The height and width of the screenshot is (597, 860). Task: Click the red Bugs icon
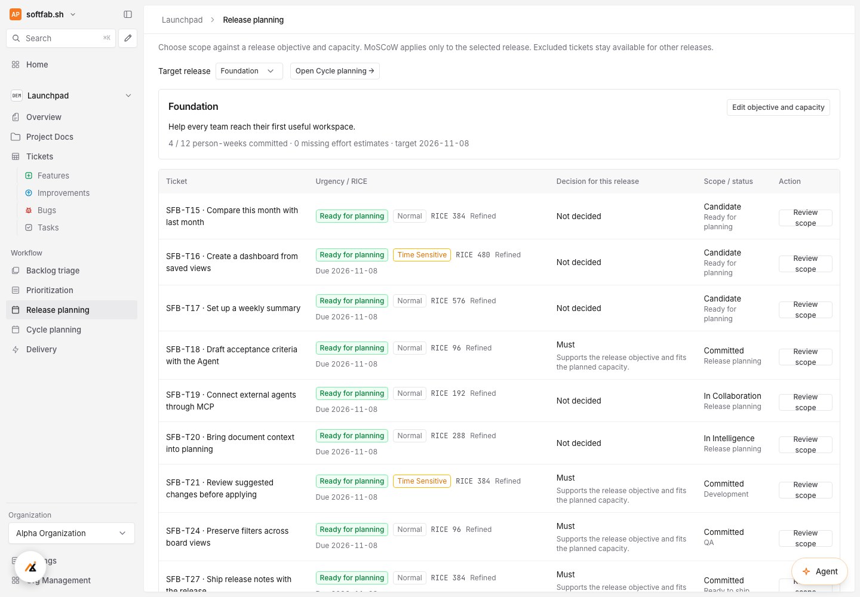(x=29, y=210)
